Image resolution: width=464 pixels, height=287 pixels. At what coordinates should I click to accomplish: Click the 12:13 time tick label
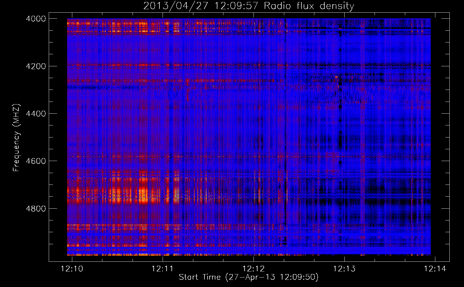click(344, 269)
